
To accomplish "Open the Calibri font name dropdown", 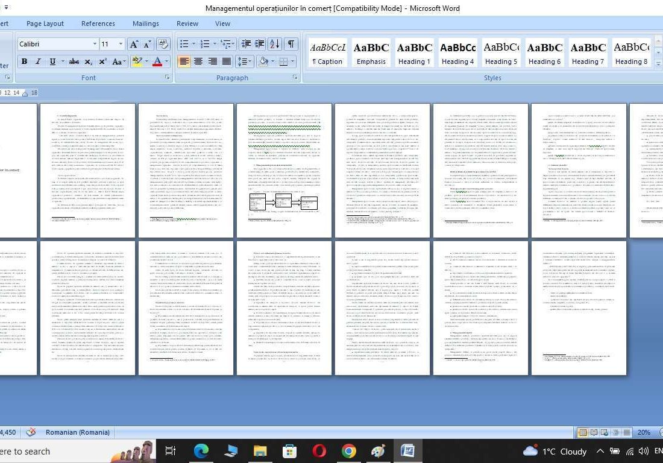I will [x=95, y=44].
